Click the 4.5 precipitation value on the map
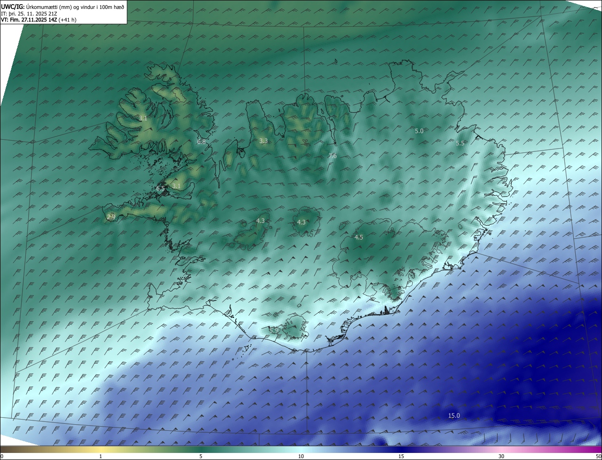602x460 pixels. (359, 238)
